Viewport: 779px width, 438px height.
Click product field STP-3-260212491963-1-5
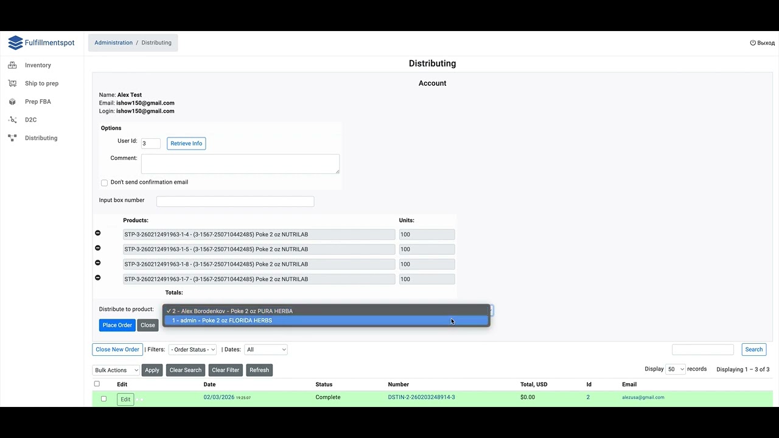pyautogui.click(x=259, y=249)
